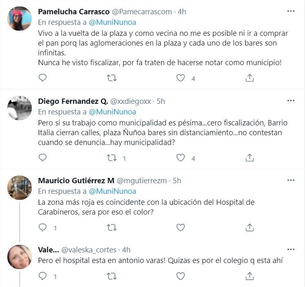Like Pamelucha Carrasco's tweet
Viewport: 305px width, 287px height.
181,78
